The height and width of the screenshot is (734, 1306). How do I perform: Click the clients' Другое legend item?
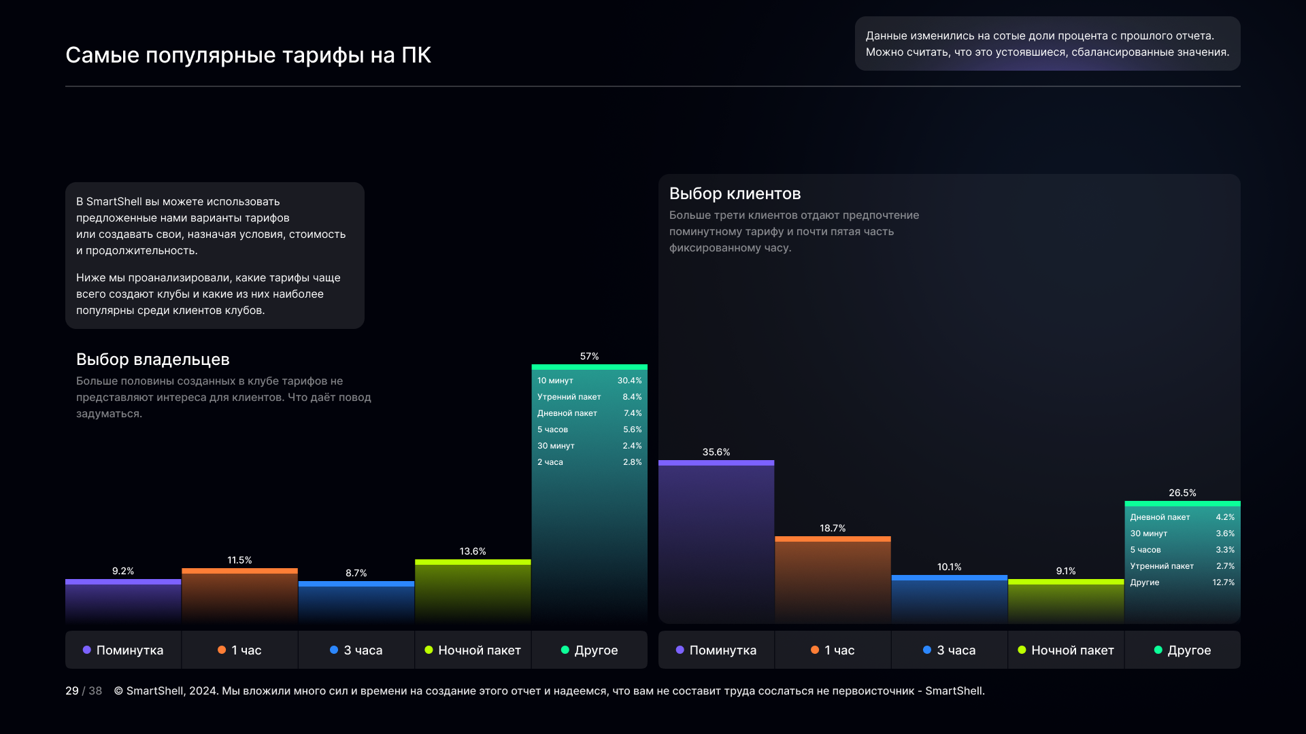(x=1183, y=650)
